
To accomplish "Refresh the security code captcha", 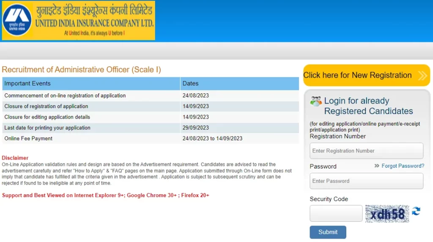I will click(x=416, y=211).
